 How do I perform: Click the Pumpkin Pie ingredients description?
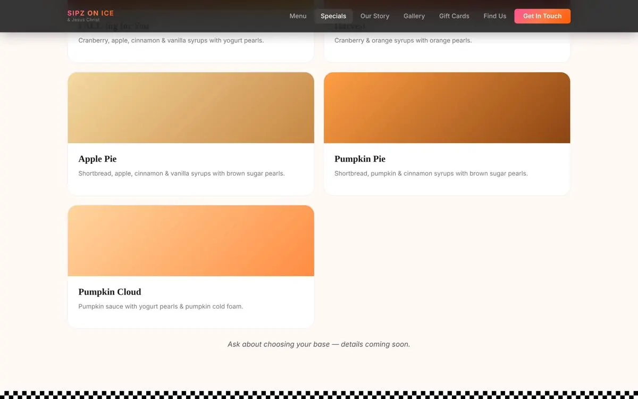pyautogui.click(x=431, y=173)
